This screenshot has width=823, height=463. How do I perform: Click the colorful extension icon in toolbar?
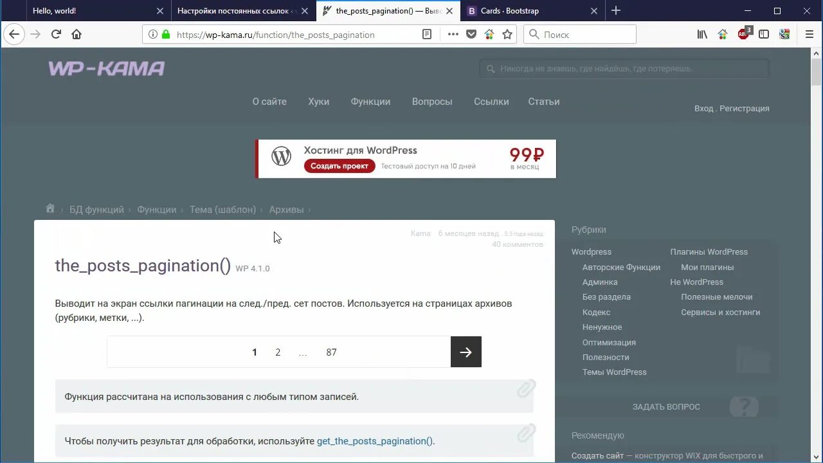click(x=784, y=35)
